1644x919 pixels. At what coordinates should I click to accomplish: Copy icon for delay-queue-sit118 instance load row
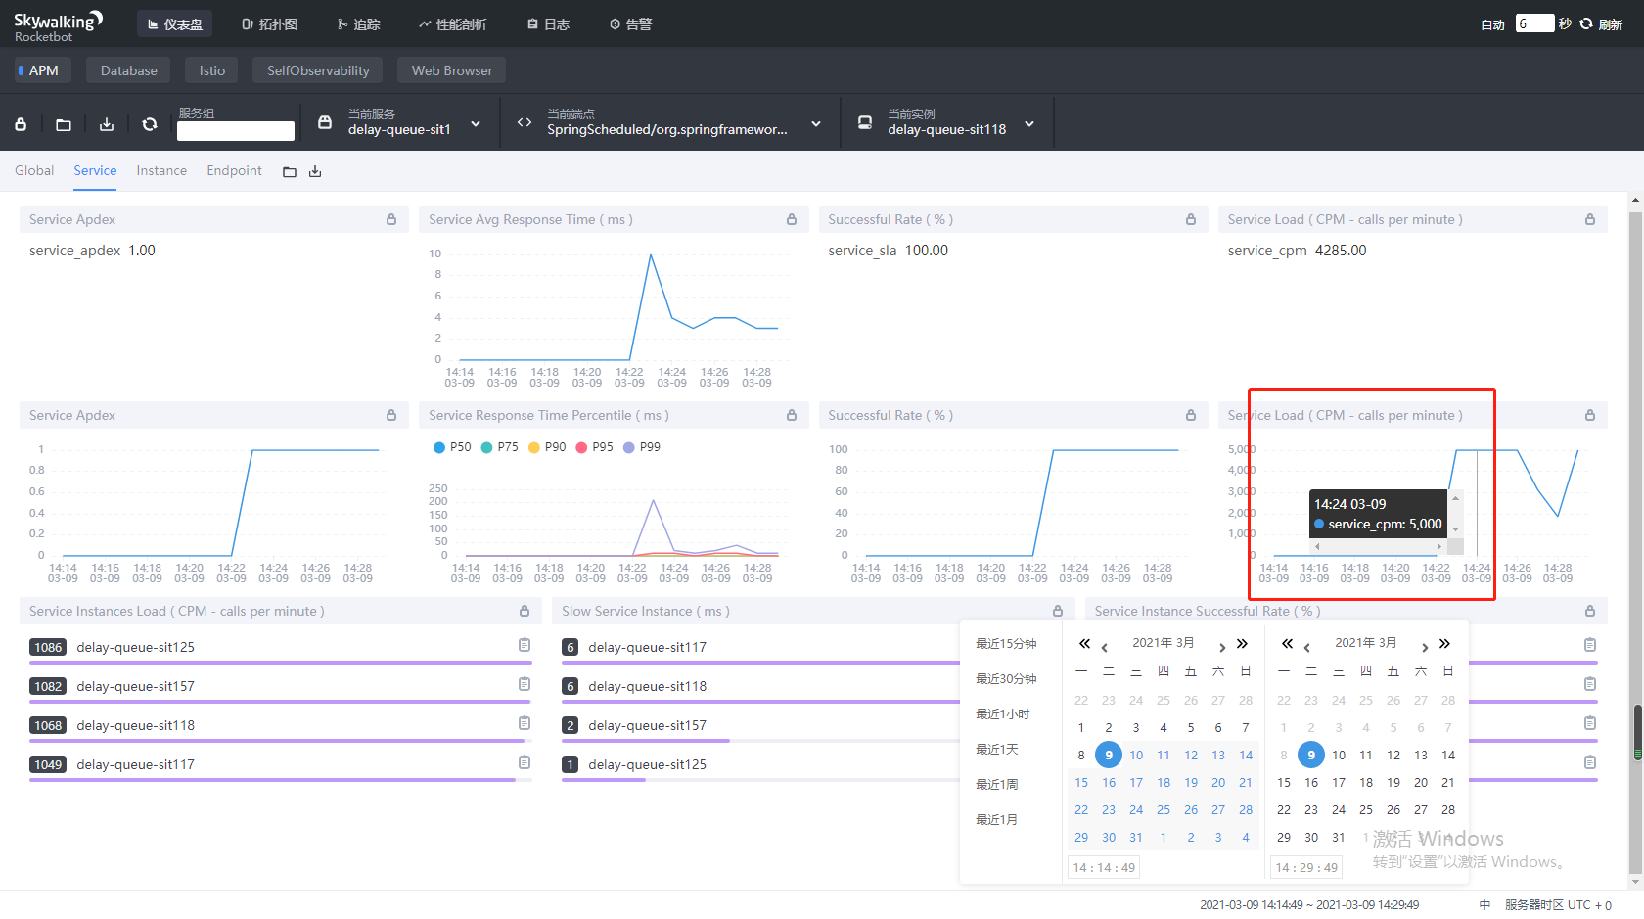click(525, 723)
